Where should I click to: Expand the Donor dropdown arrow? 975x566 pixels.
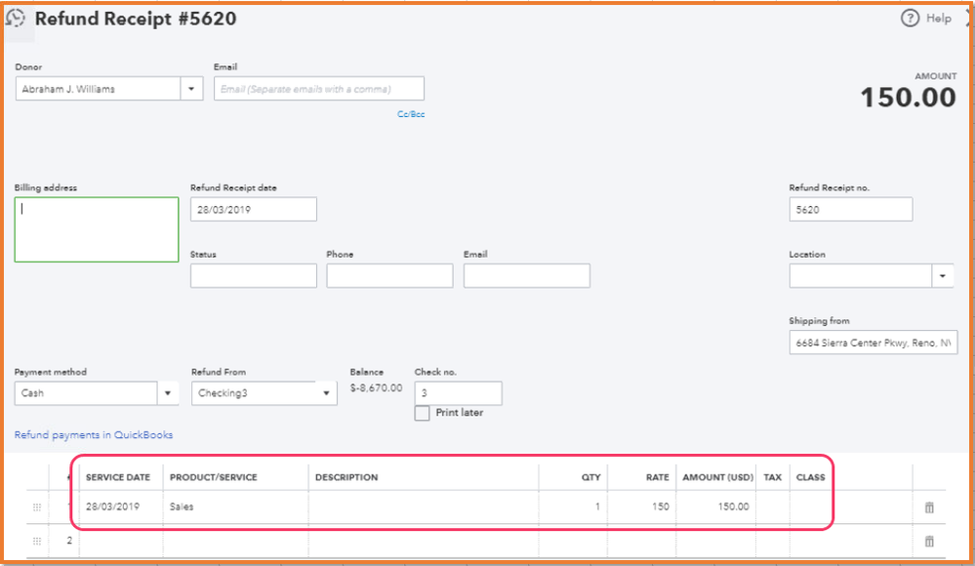(x=190, y=89)
